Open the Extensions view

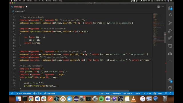(x=170, y=38)
